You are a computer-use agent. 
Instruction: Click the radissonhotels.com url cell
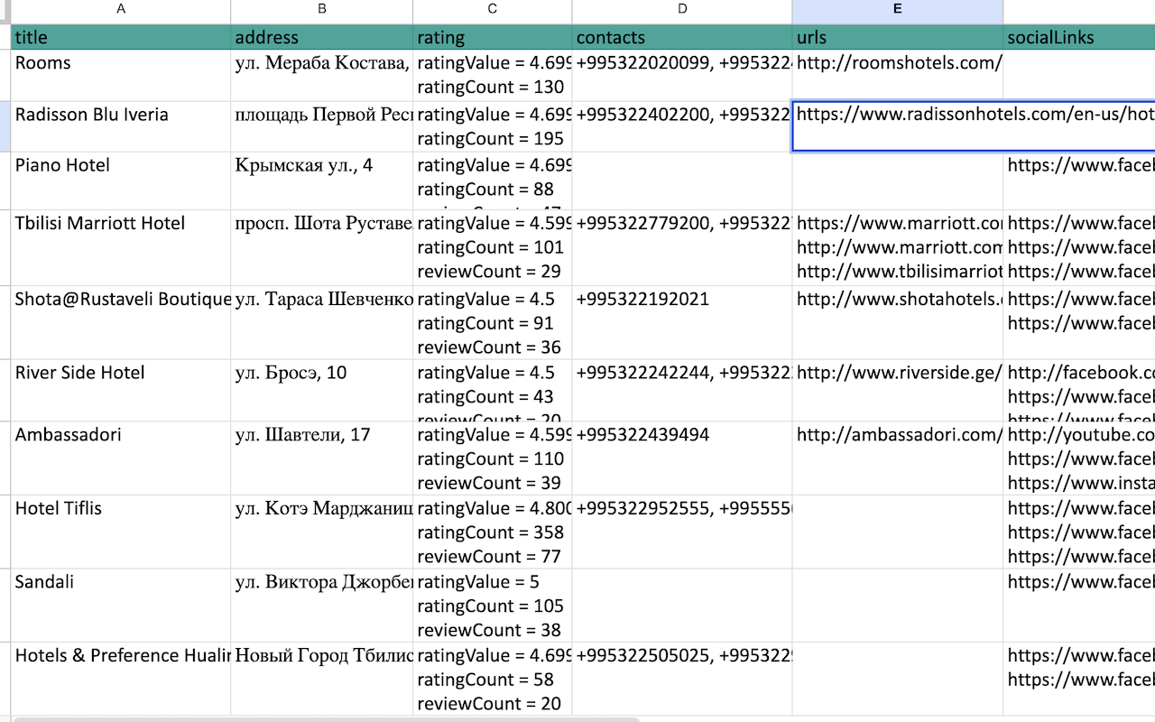974,126
